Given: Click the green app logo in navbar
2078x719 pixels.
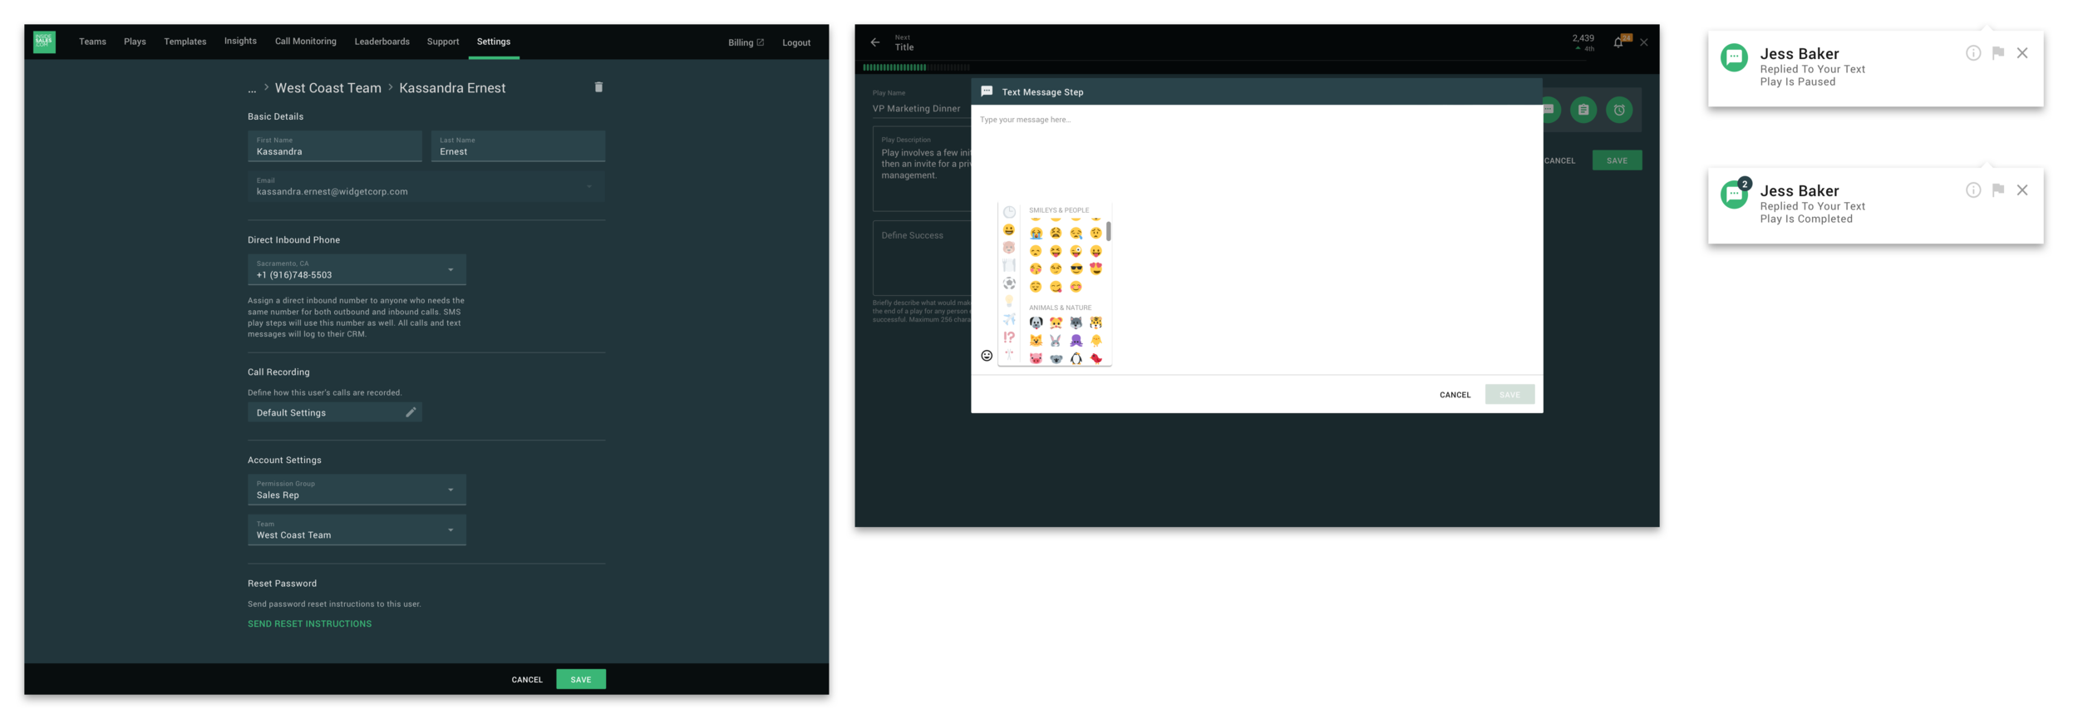Looking at the screenshot, I should (x=44, y=42).
